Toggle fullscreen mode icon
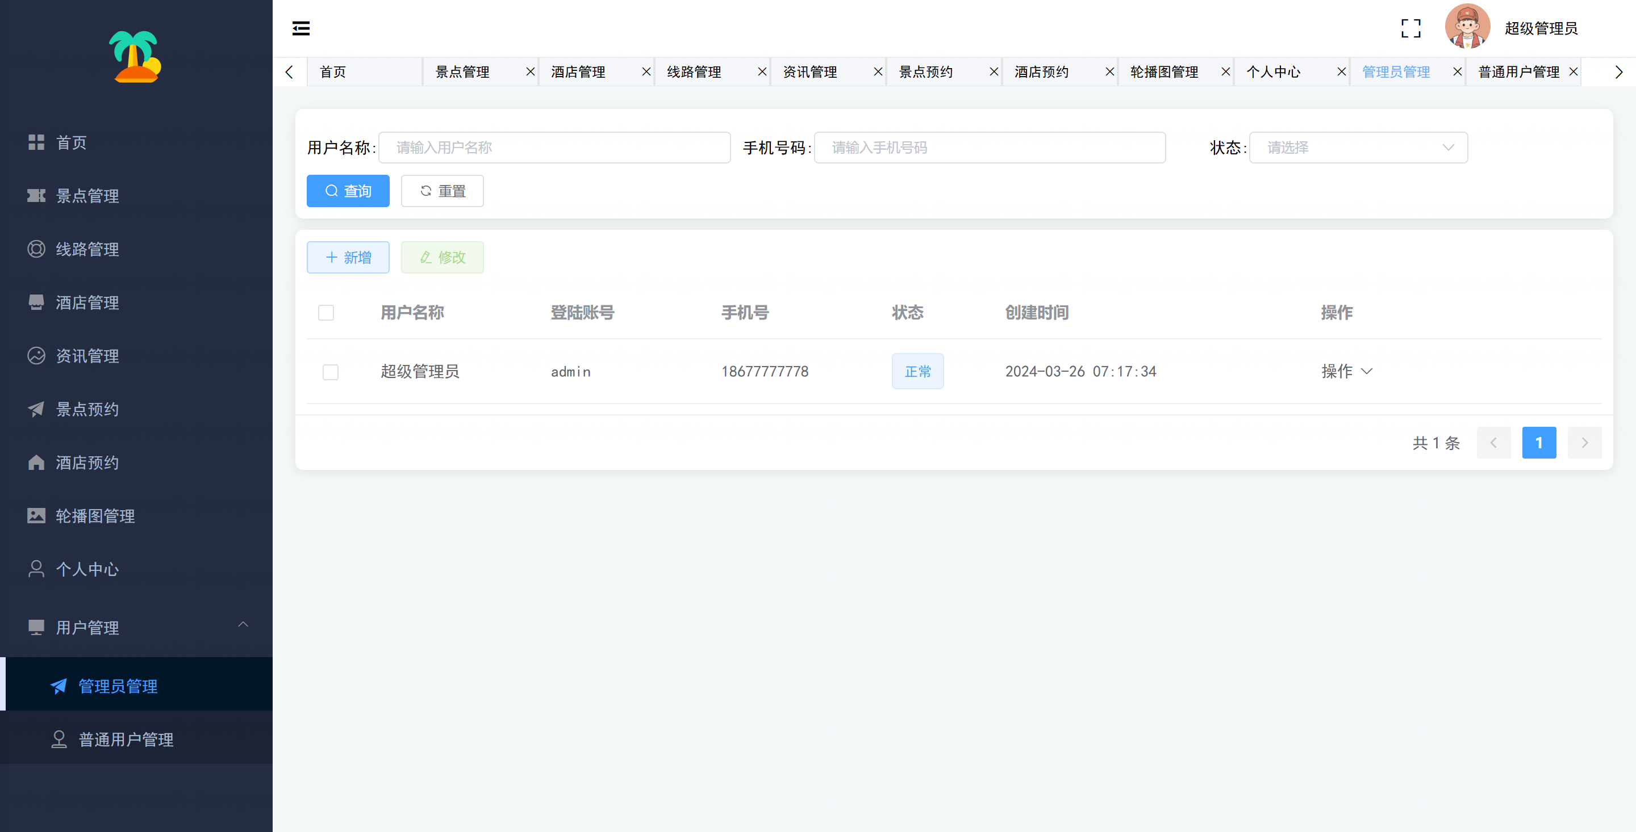Image resolution: width=1636 pixels, height=832 pixels. [x=1410, y=28]
